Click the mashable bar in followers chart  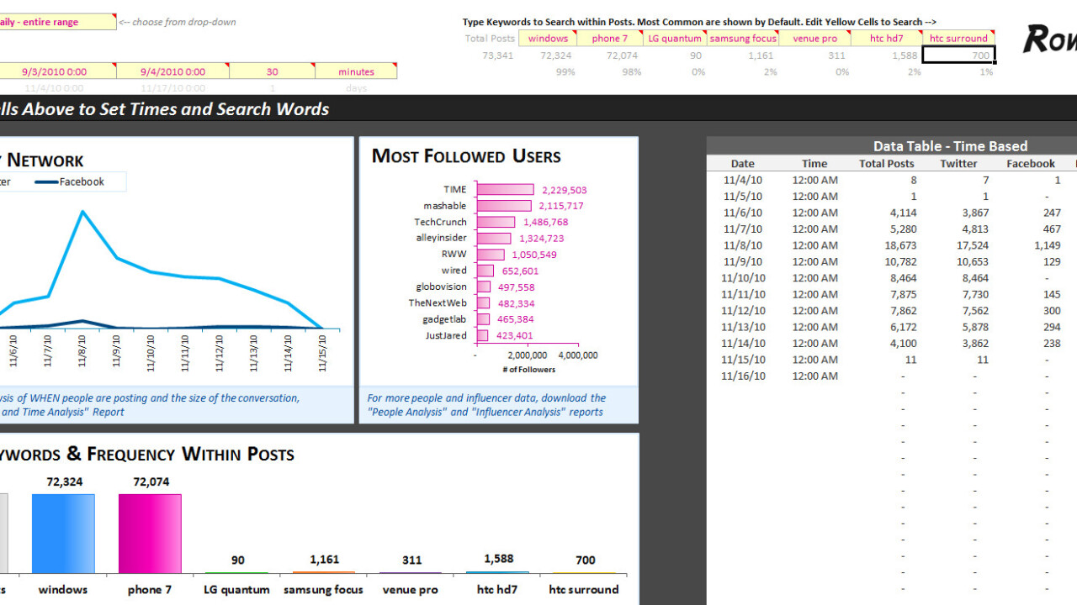(x=503, y=206)
